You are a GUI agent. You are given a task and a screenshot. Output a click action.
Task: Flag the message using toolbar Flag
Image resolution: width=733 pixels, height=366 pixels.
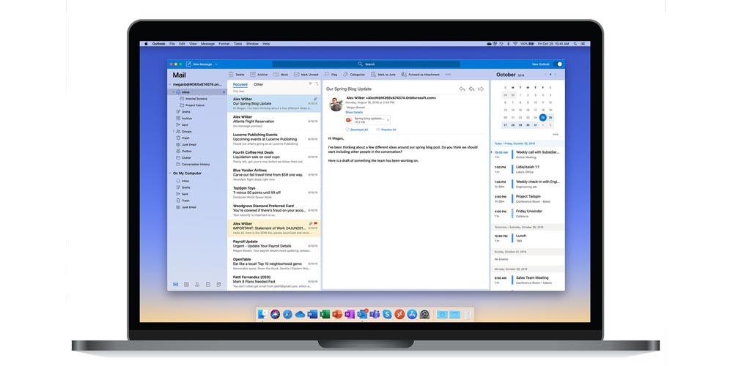(x=331, y=74)
